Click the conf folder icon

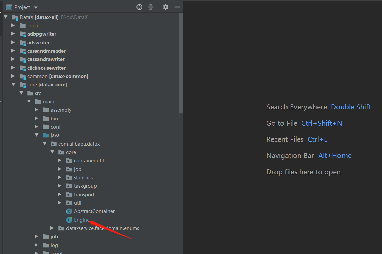tap(46, 127)
